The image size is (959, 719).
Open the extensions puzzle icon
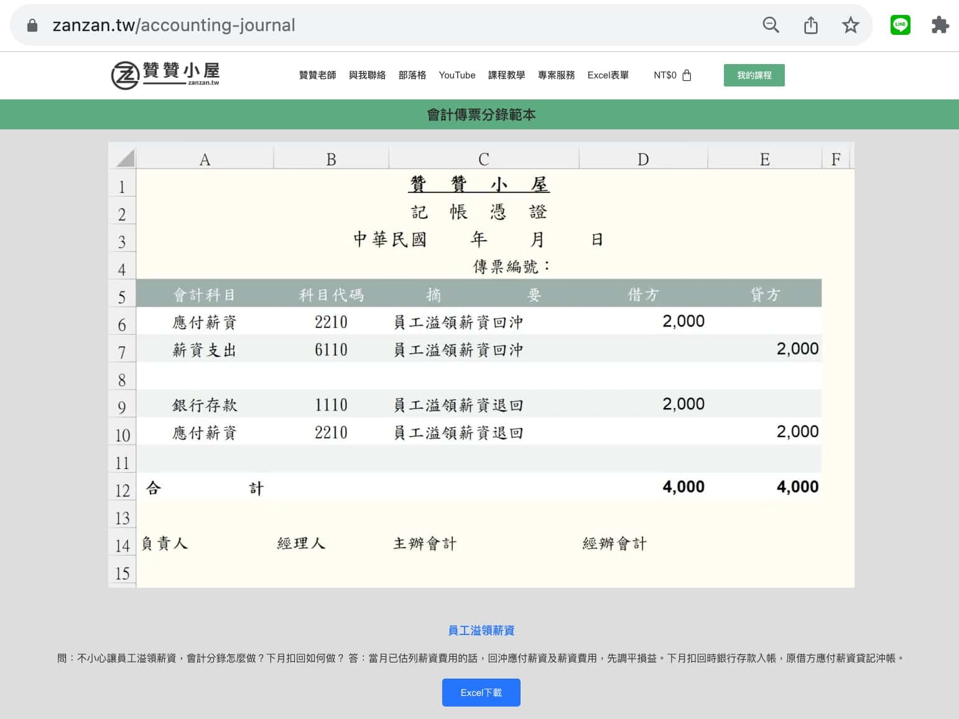point(940,25)
